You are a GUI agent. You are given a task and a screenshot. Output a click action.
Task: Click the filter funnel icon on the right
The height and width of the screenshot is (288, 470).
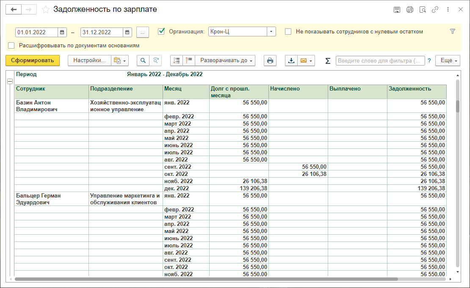452,31
